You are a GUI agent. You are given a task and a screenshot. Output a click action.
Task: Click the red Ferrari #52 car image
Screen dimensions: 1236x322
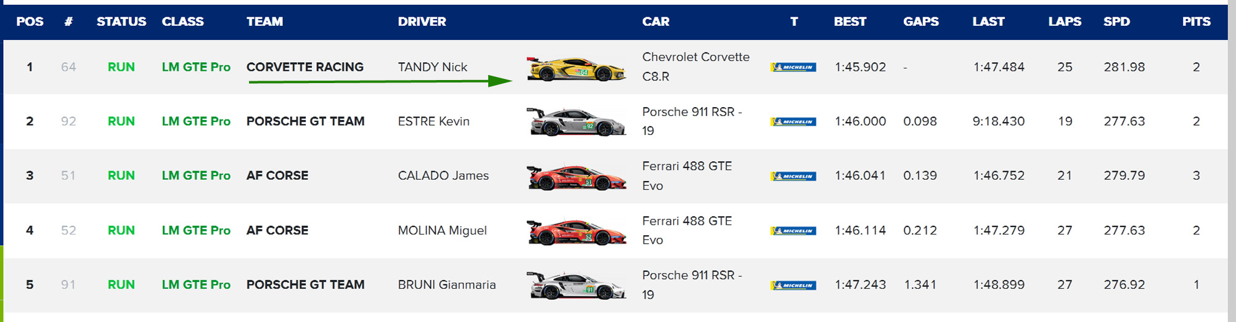click(x=576, y=231)
